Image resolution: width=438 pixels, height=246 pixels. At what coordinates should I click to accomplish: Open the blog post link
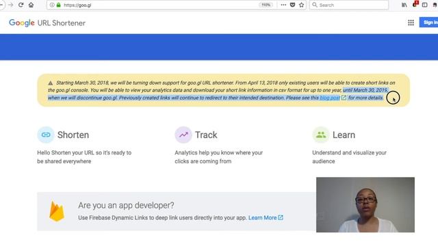pos(330,98)
